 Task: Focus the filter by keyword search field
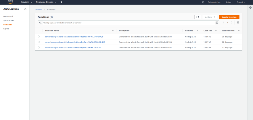click(x=128, y=23)
